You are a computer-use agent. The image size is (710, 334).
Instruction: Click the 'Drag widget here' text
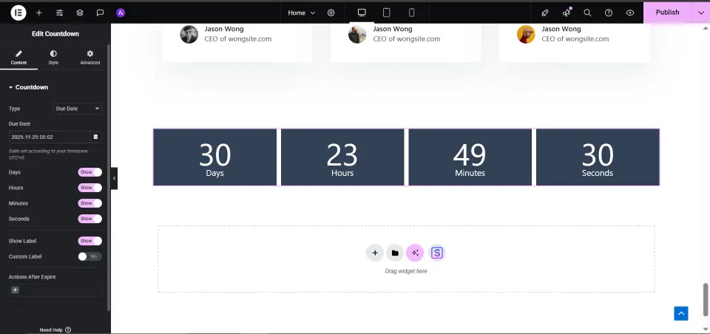click(406, 271)
